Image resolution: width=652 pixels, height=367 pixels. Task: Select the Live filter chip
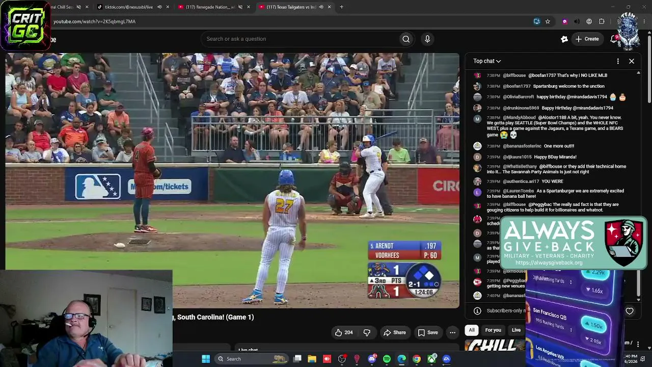[516, 330]
